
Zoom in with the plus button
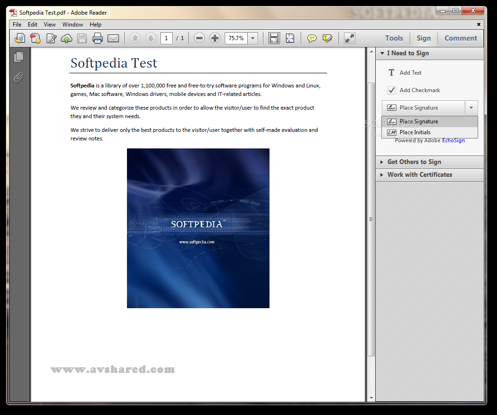pyautogui.click(x=215, y=38)
